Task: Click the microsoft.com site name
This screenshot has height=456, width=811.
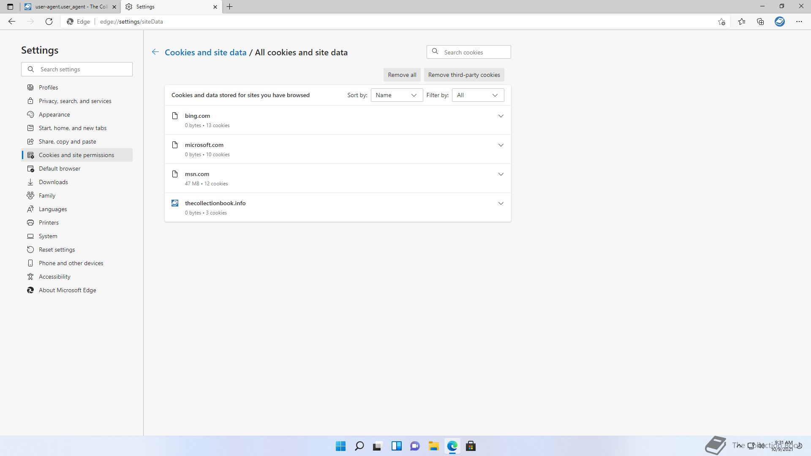Action: 204,145
